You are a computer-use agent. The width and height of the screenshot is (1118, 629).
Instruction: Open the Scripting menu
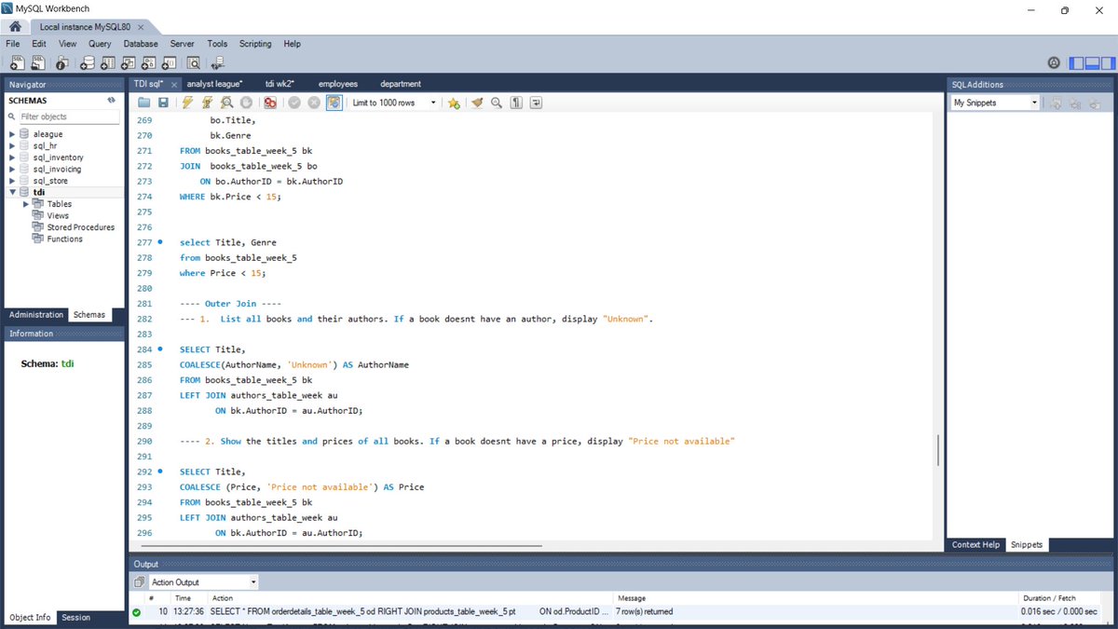[x=255, y=44]
